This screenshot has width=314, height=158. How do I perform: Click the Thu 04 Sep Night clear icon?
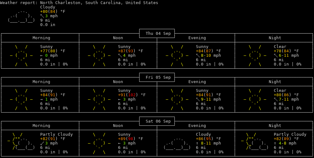point(255,55)
